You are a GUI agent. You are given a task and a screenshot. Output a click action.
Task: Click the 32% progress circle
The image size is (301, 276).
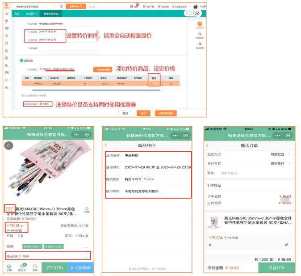click(x=197, y=13)
